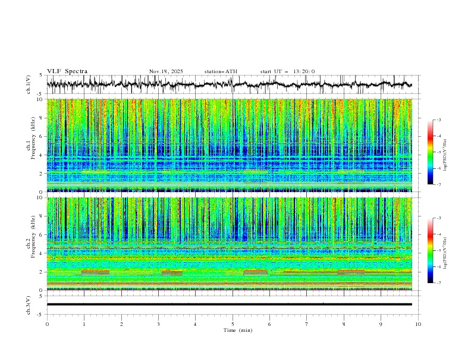
Task: Click the '-3' tick on upper color bar
Action: pos(438,120)
